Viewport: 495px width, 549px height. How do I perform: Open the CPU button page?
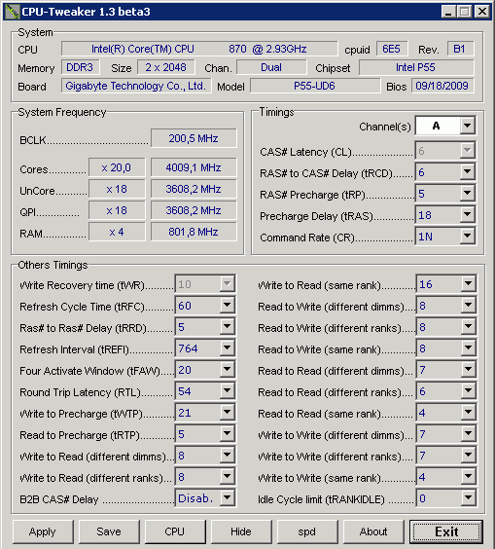175,531
